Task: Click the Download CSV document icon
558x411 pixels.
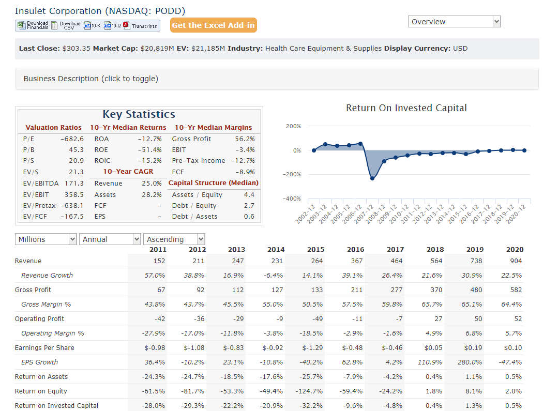Action: pyautogui.click(x=54, y=25)
